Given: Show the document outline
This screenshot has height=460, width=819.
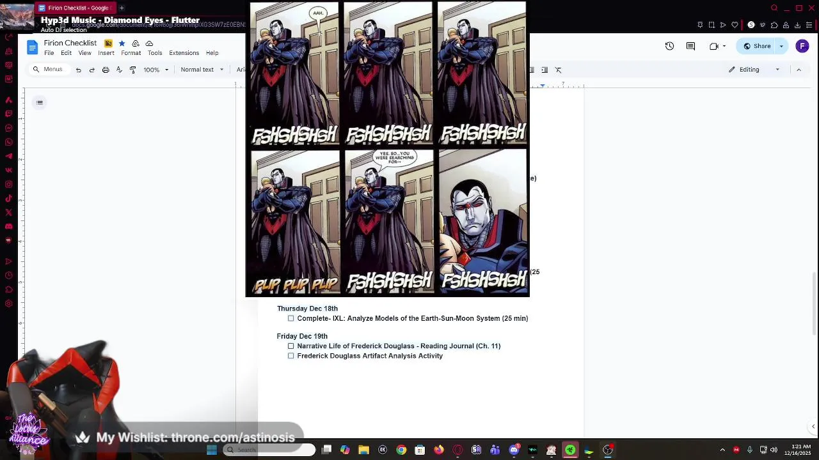Looking at the screenshot, I should coord(40,102).
